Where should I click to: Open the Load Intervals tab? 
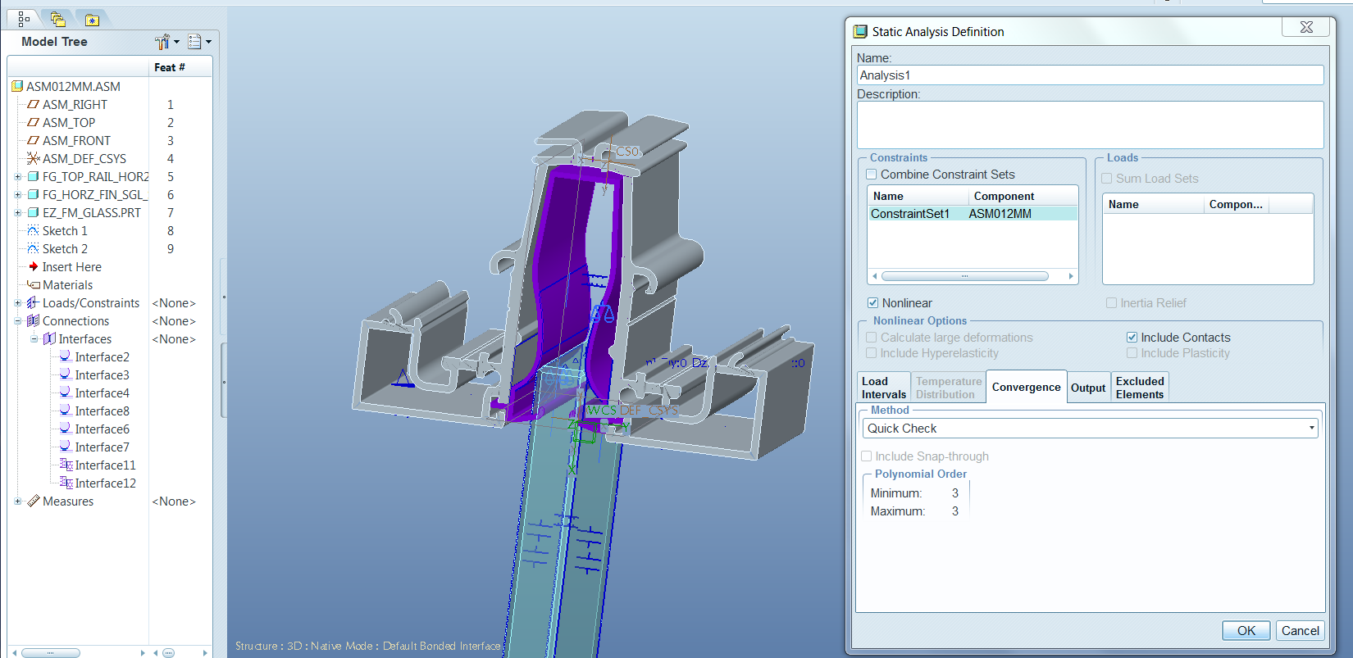[x=883, y=388]
